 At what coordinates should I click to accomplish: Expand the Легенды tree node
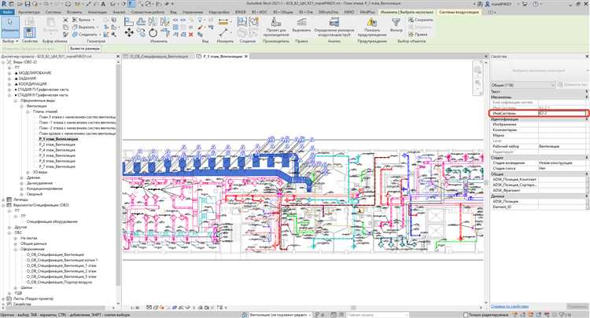3,199
